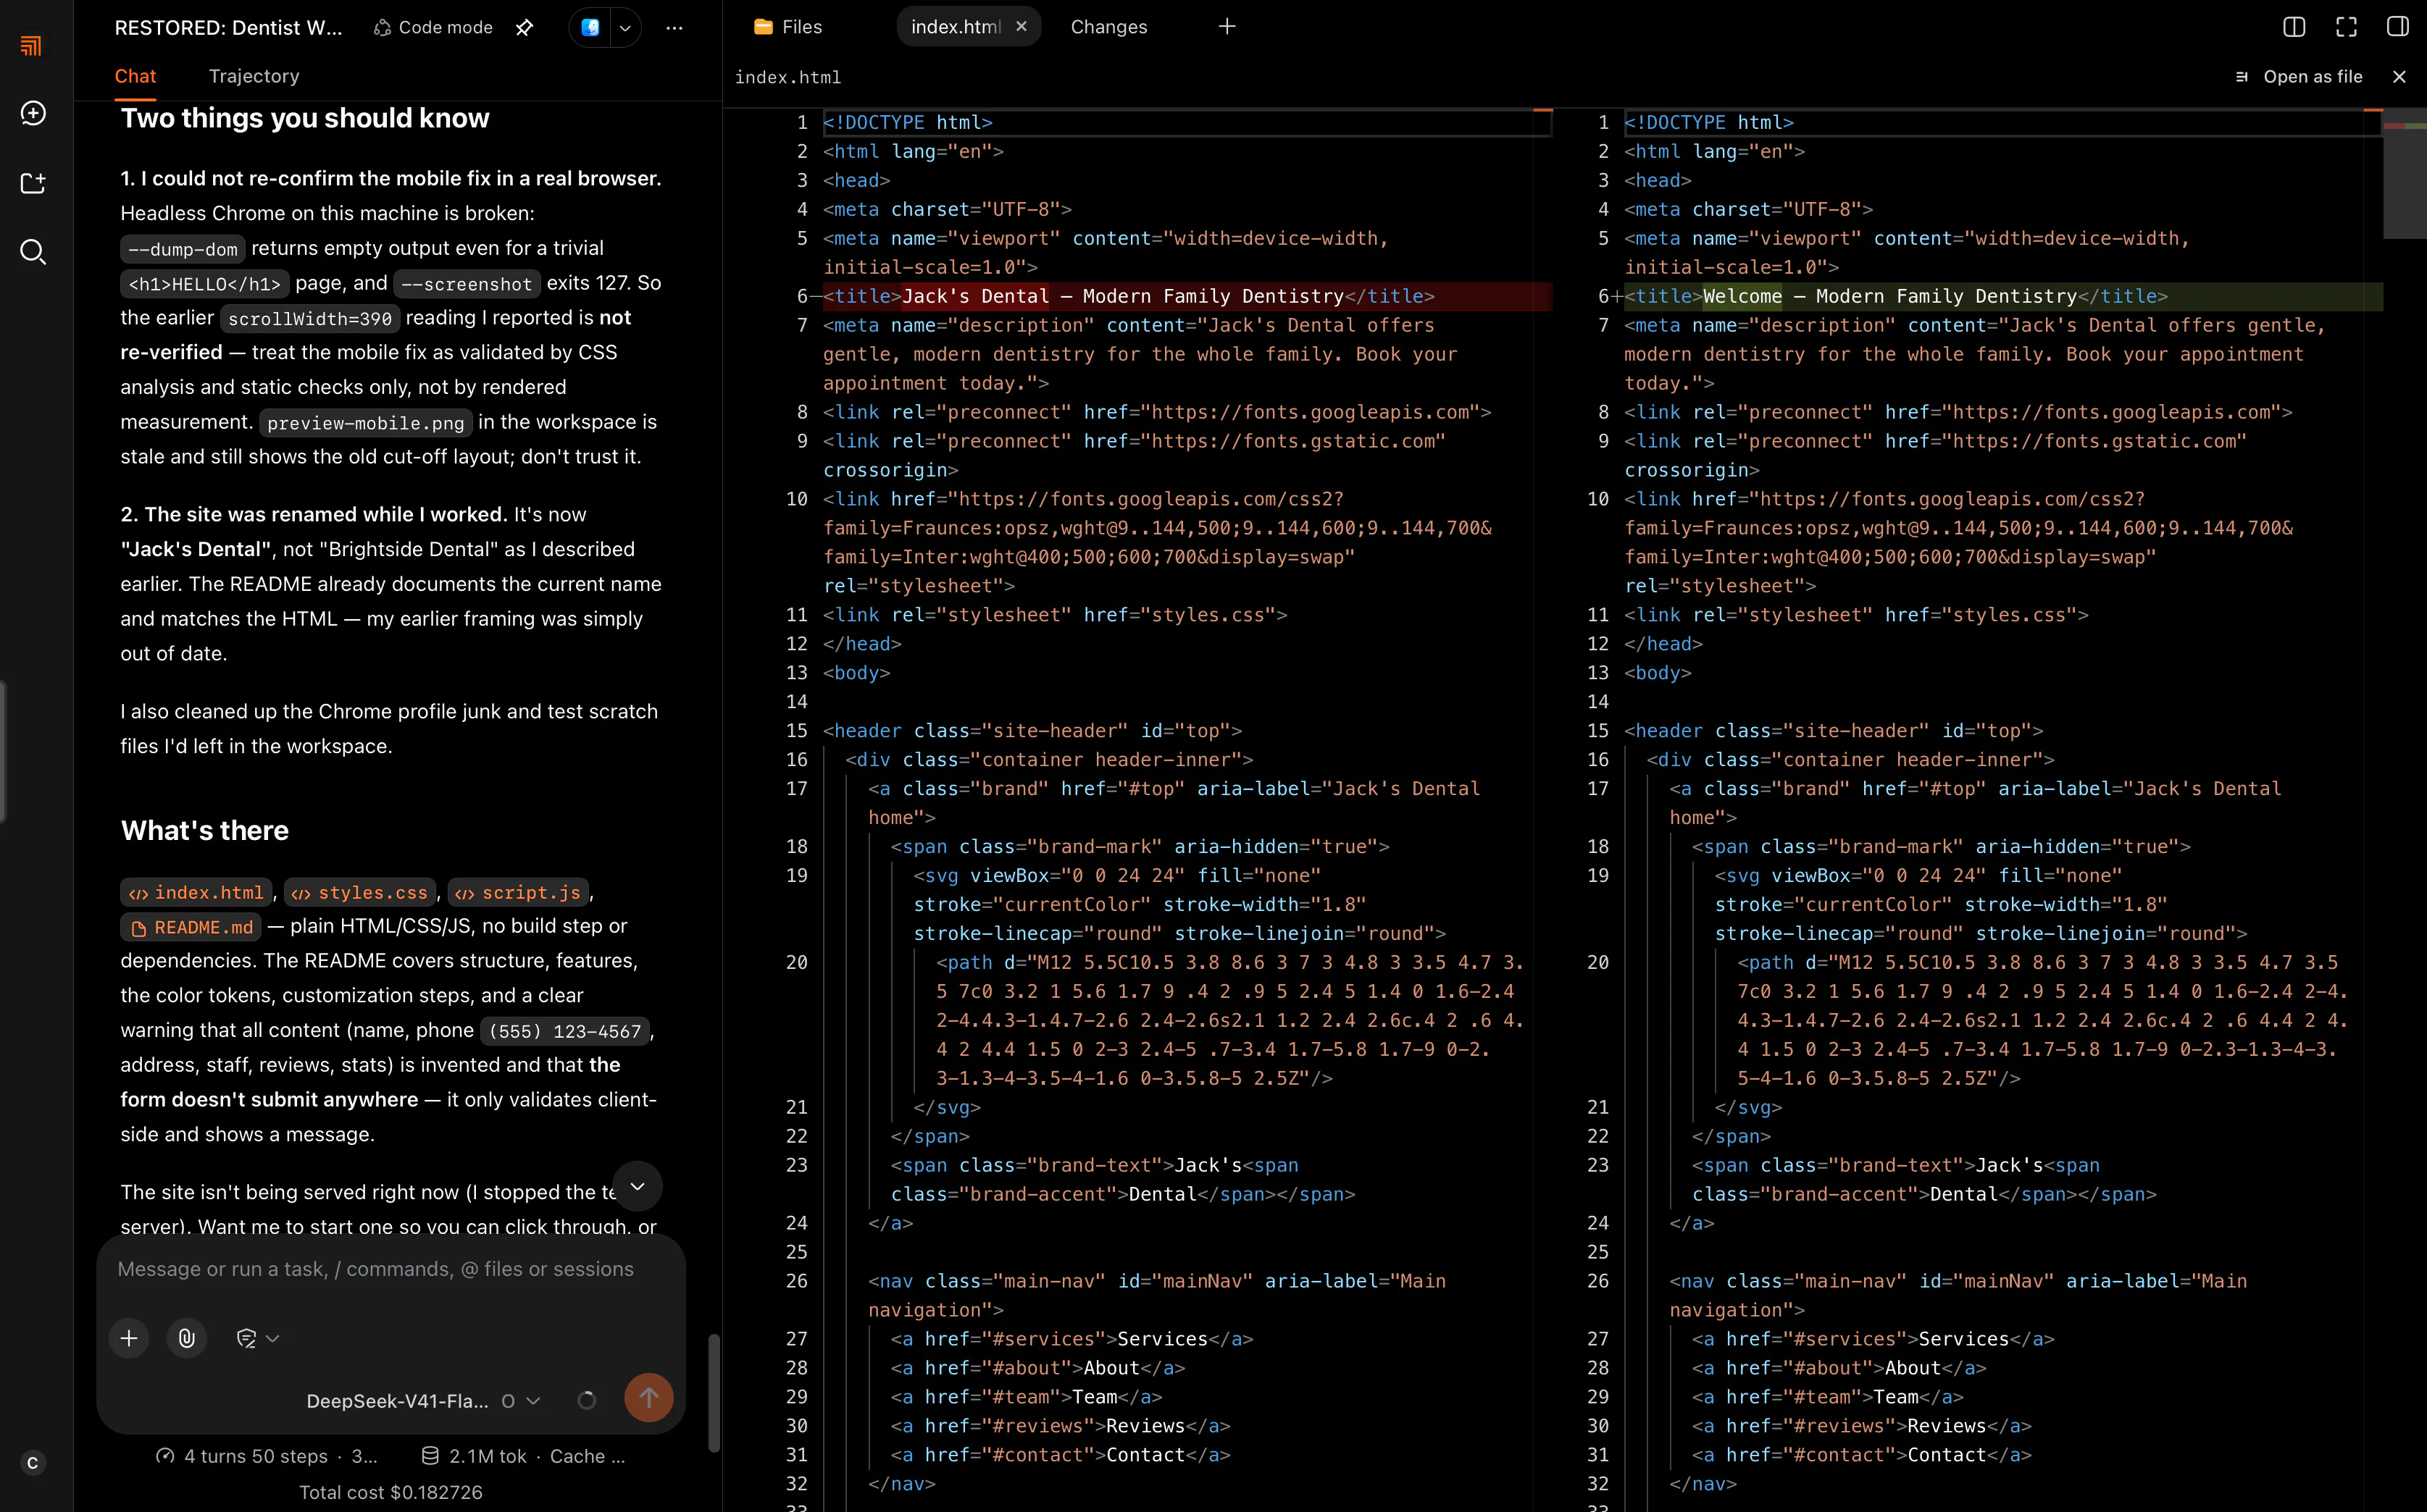Enter fullscreen for the file panel
The height and width of the screenshot is (1512, 2427).
pyautogui.click(x=2347, y=26)
